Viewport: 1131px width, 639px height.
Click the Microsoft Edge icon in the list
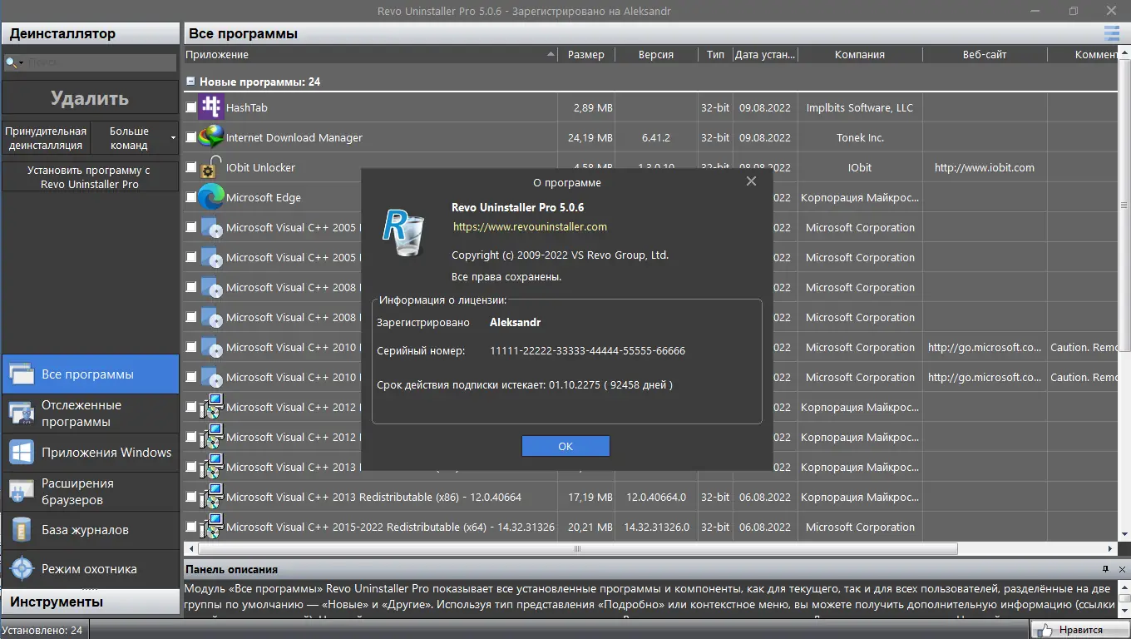pos(211,197)
